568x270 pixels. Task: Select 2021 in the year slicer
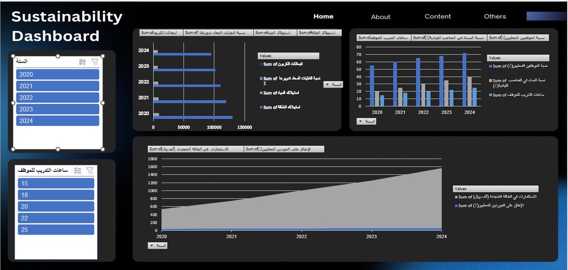(x=58, y=86)
